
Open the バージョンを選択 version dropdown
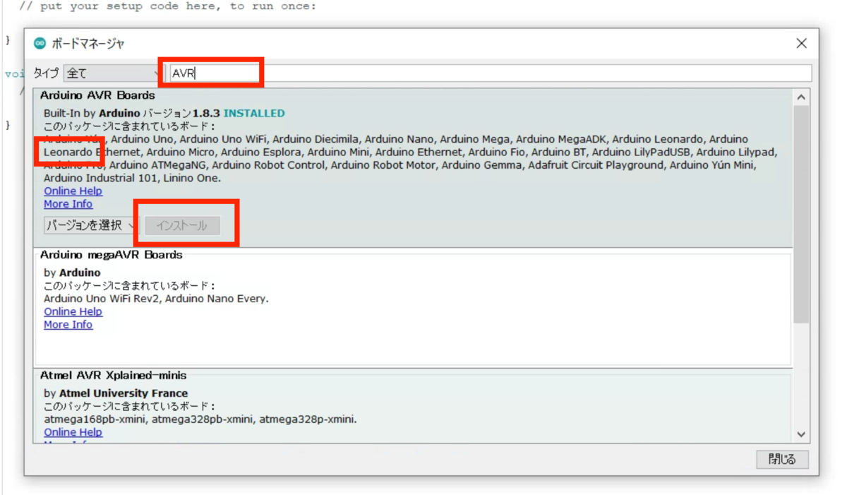tap(91, 225)
